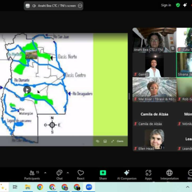Viewport: 192px width, 192px height.
Task: Click the AI sparkle icon at top right
Action: [185, 5]
